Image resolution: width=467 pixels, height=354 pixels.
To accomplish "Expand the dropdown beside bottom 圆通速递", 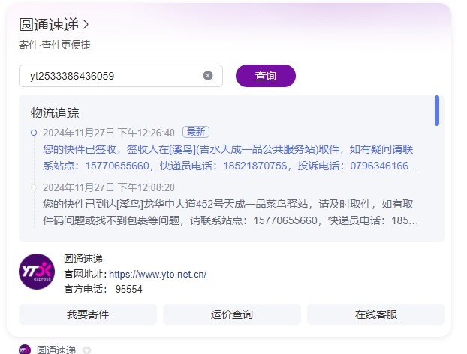I will pyautogui.click(x=86, y=350).
